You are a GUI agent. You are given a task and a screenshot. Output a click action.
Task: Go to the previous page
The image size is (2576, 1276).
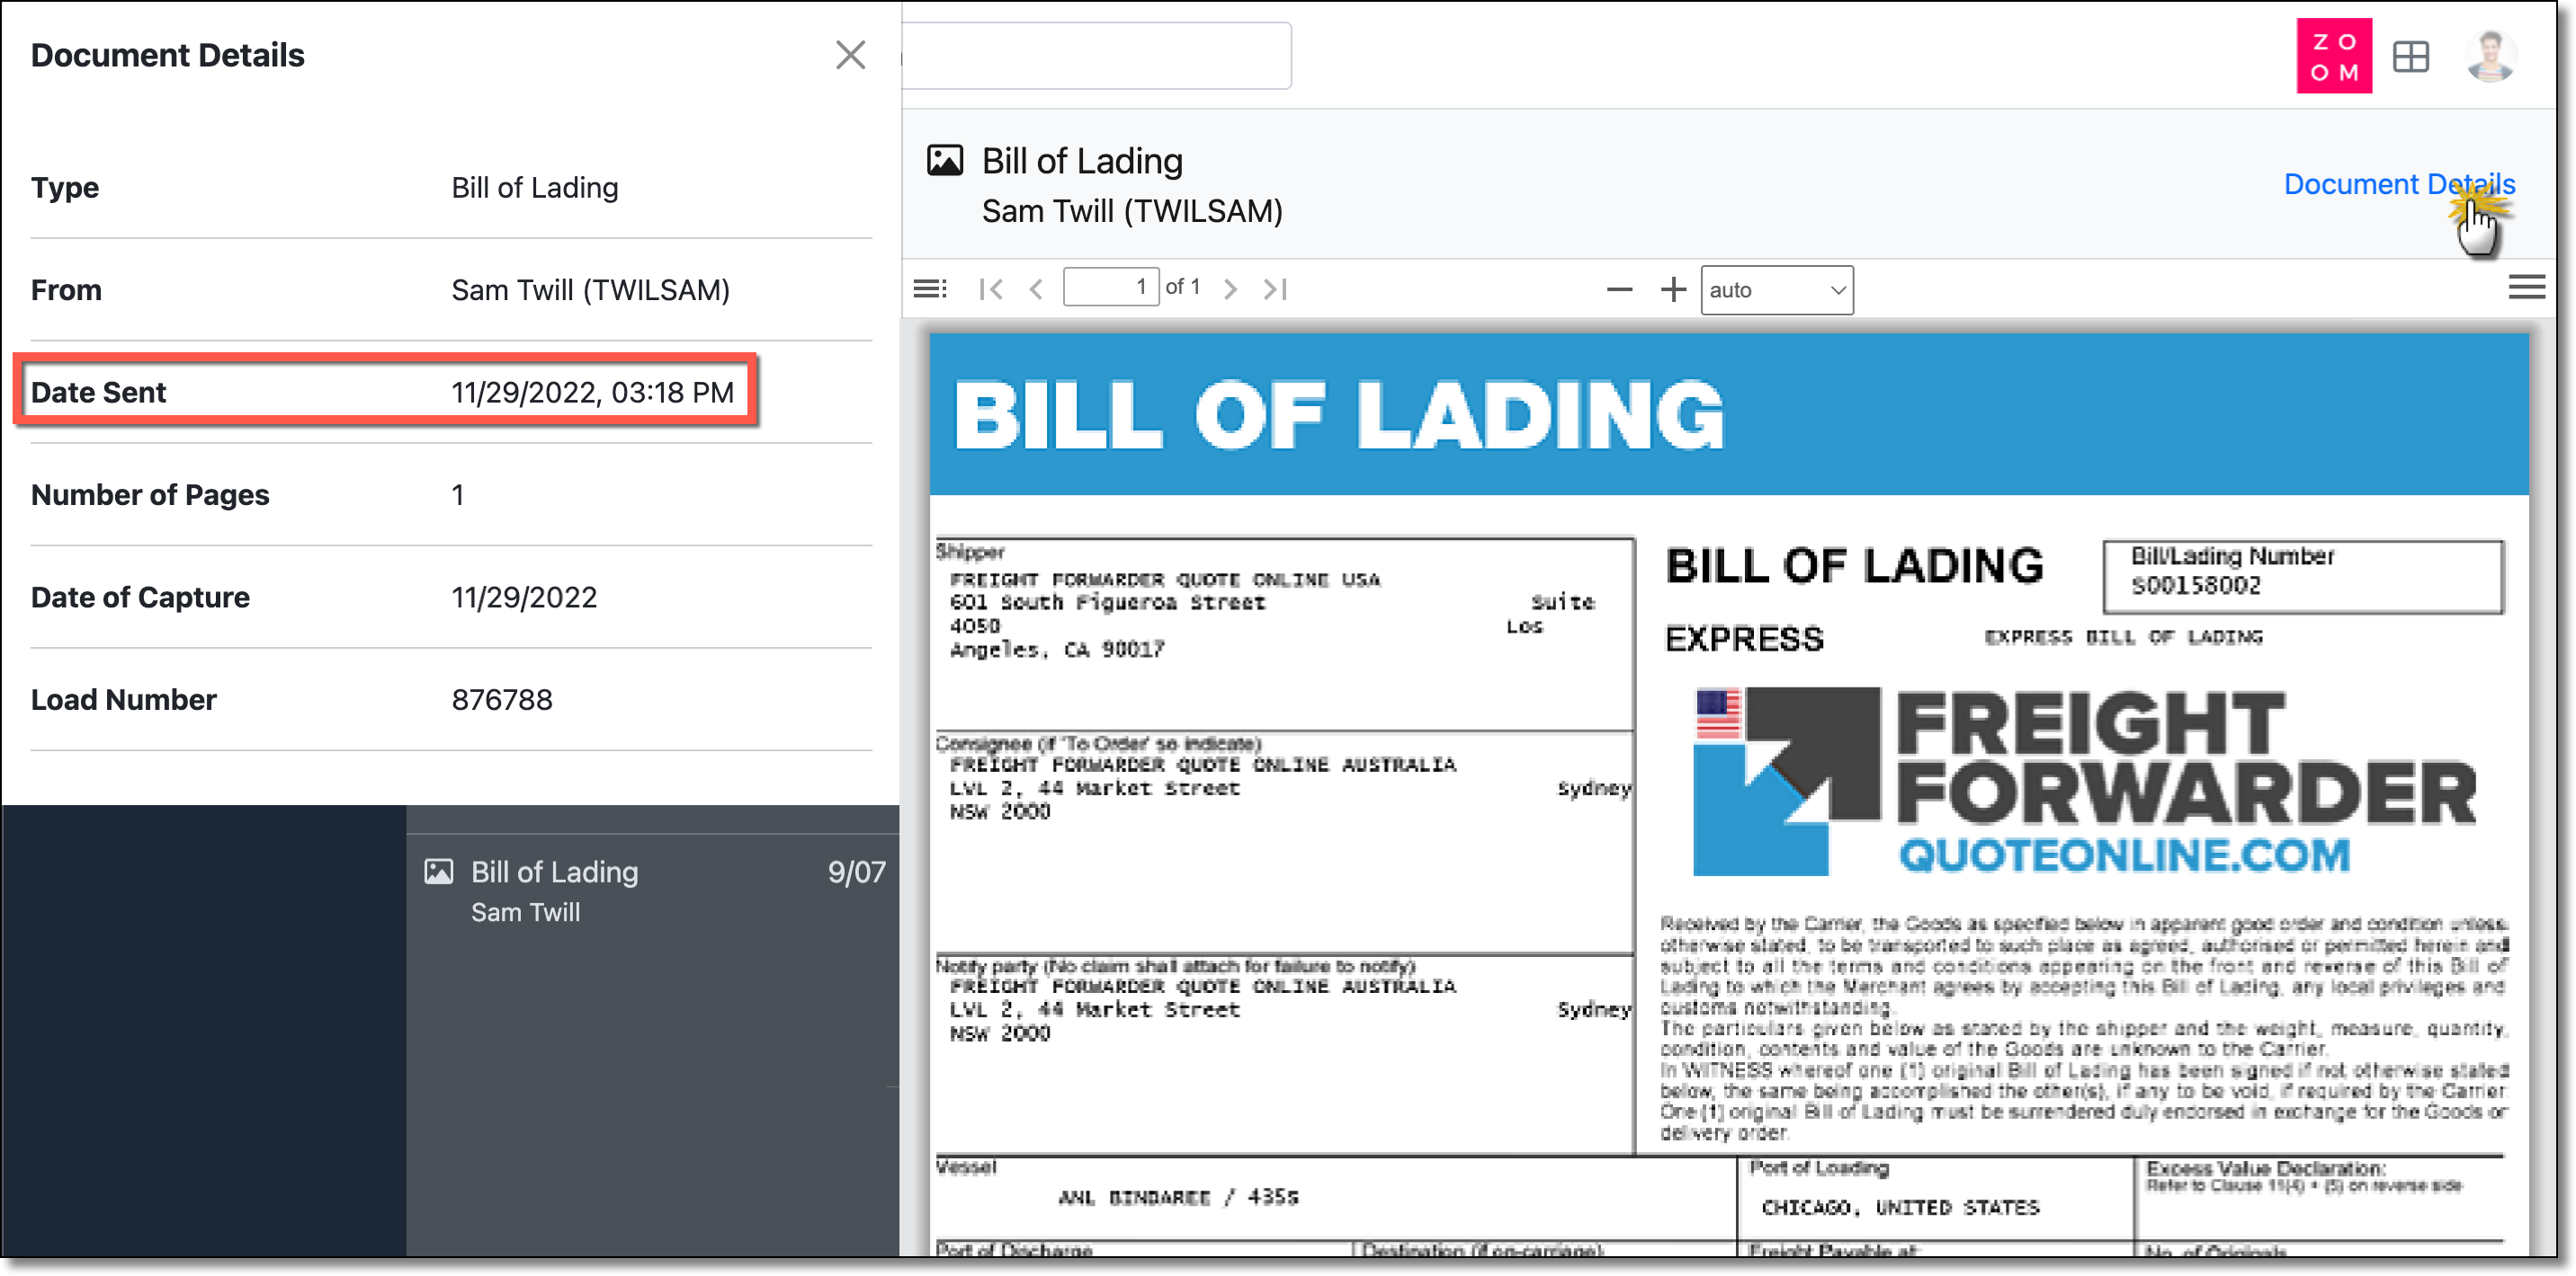tap(1035, 288)
